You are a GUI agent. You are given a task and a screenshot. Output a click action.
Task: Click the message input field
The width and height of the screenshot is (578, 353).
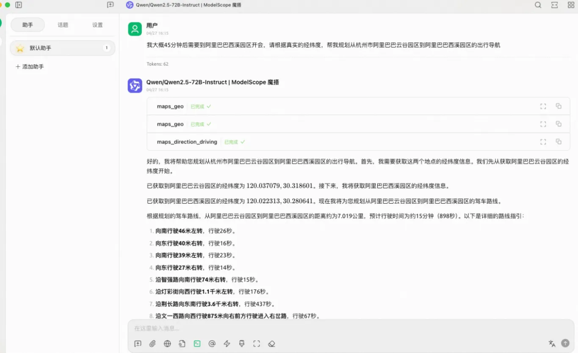pos(350,328)
